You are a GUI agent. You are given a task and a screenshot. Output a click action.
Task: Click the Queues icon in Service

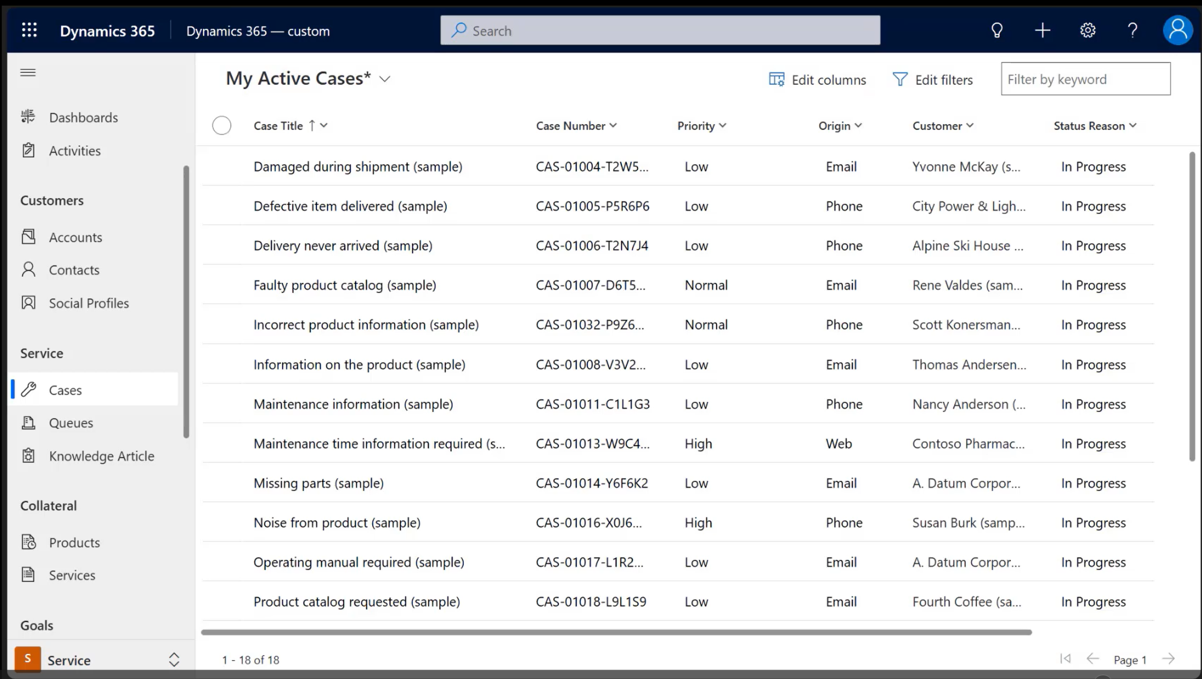click(x=29, y=422)
